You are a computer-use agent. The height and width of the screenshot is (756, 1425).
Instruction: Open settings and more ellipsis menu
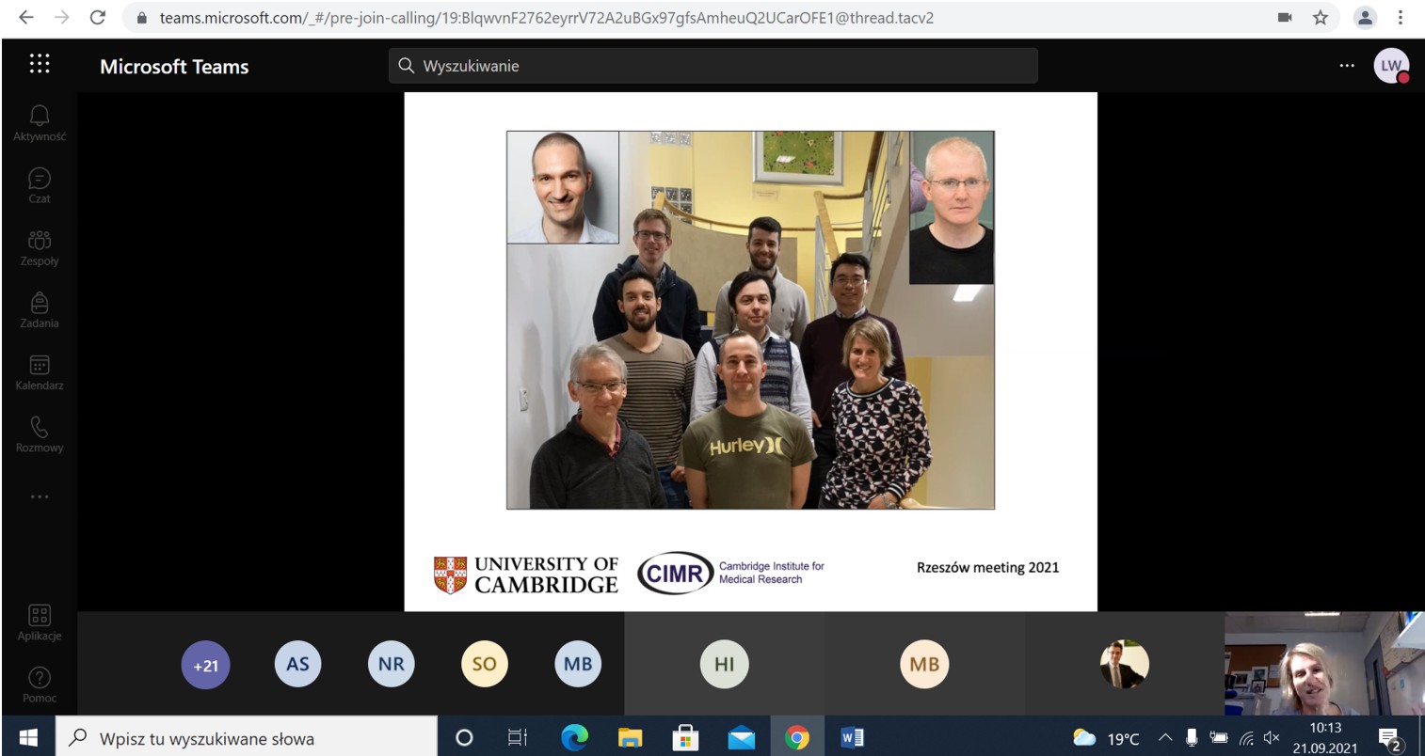coord(1347,66)
